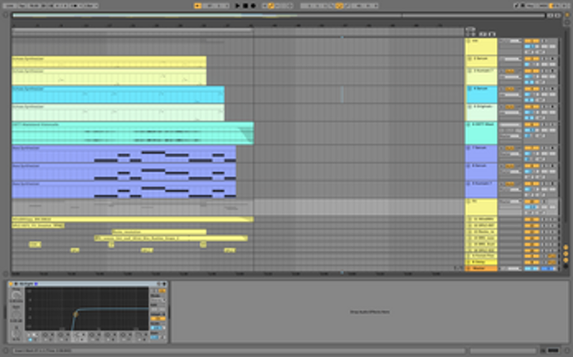Unfold the 5 Originals track

[x=469, y=106]
